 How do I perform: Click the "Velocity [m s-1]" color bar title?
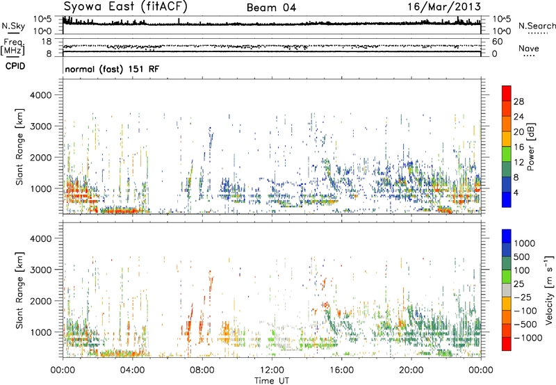549,290
